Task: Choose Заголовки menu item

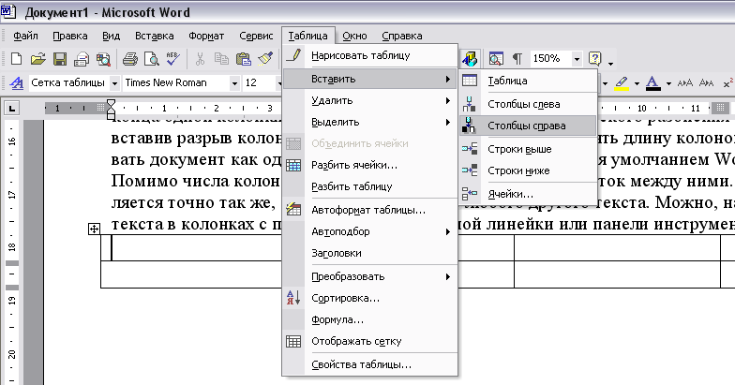Action: click(369, 253)
